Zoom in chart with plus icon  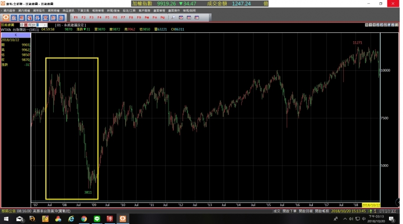coord(374,25)
